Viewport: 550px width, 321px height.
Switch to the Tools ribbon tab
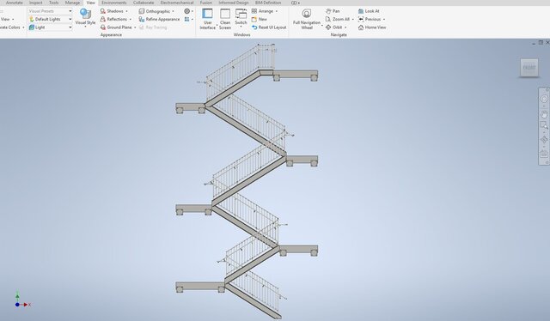pos(53,3)
